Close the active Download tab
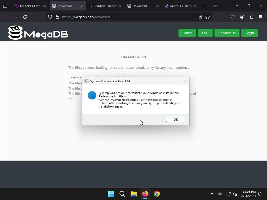Image resolution: width=267 pixels, height=200 pixels. [x=82, y=6]
